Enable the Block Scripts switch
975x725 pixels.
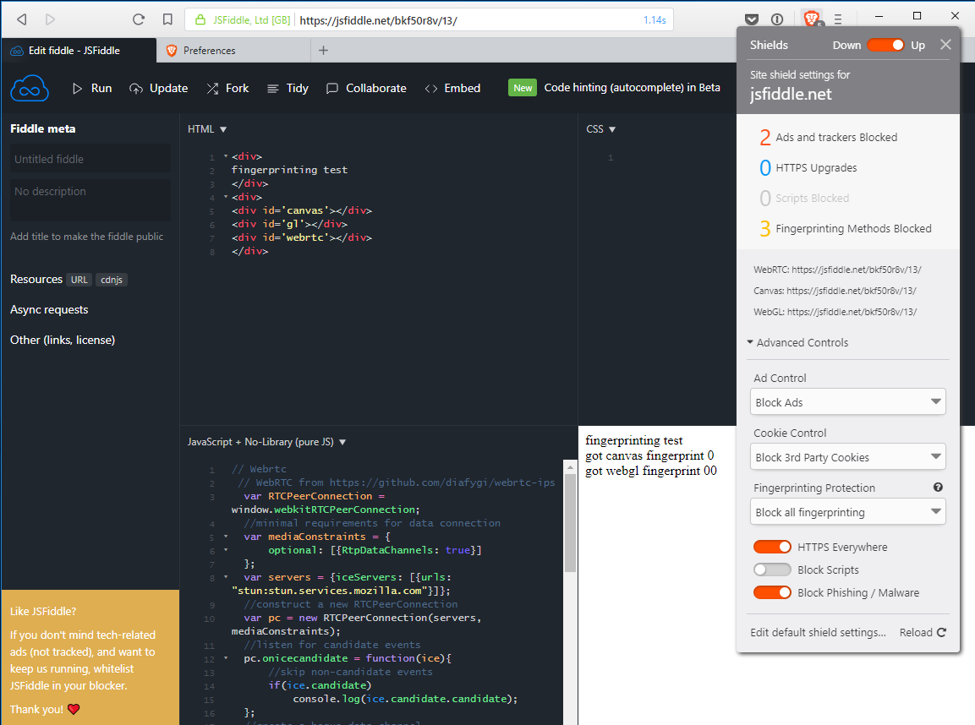click(x=772, y=570)
